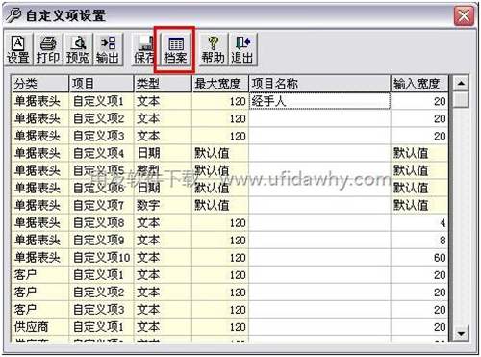The image size is (481, 357).
Task: Select 单据表头 自定义项10 item cell
Action: [101, 257]
